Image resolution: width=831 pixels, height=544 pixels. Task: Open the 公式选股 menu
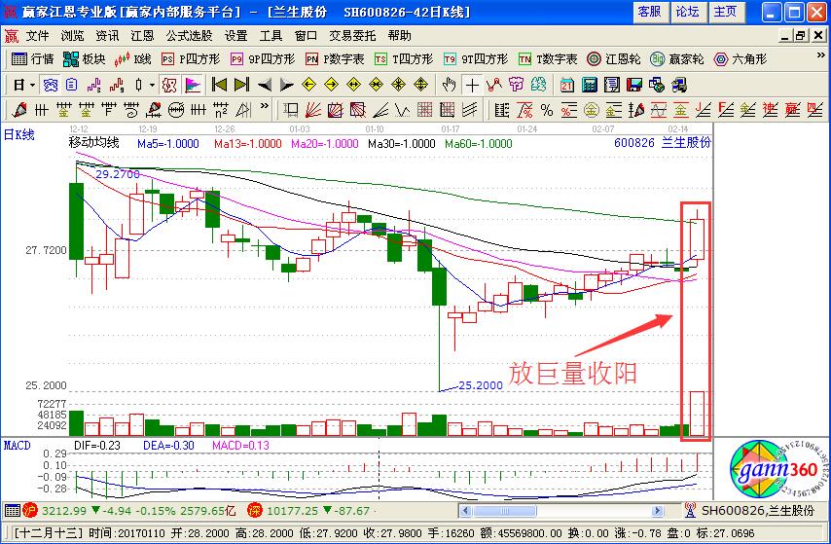(x=188, y=35)
